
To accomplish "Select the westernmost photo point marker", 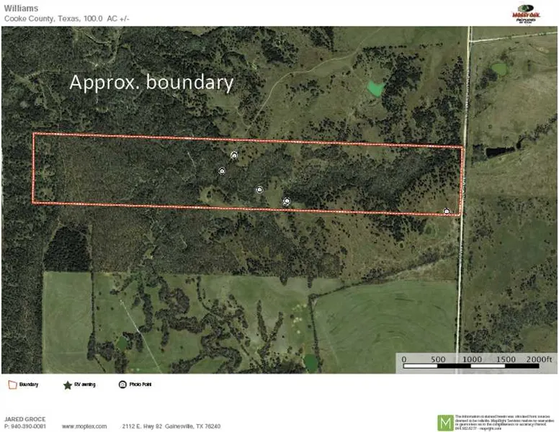I will click(x=222, y=171).
